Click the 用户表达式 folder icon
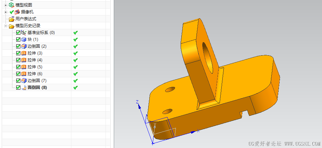 (x=11, y=19)
